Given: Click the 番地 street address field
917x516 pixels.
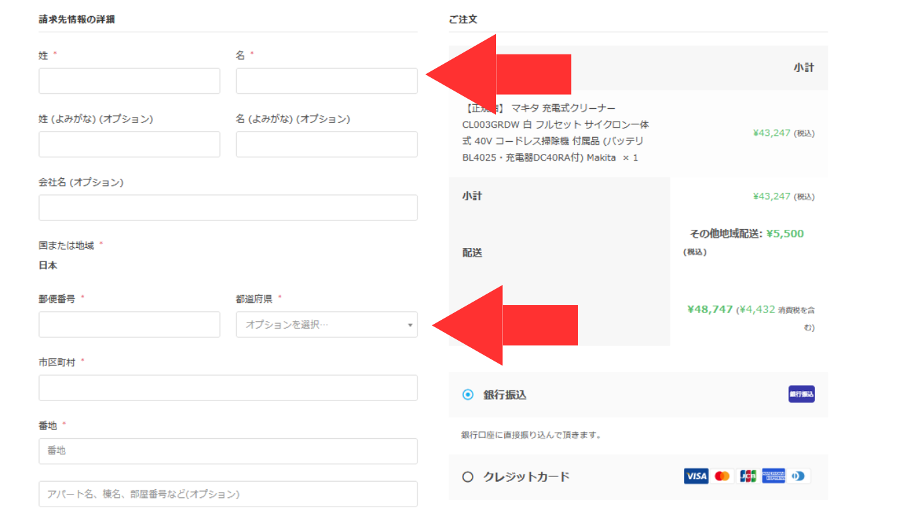Looking at the screenshot, I should click(228, 451).
